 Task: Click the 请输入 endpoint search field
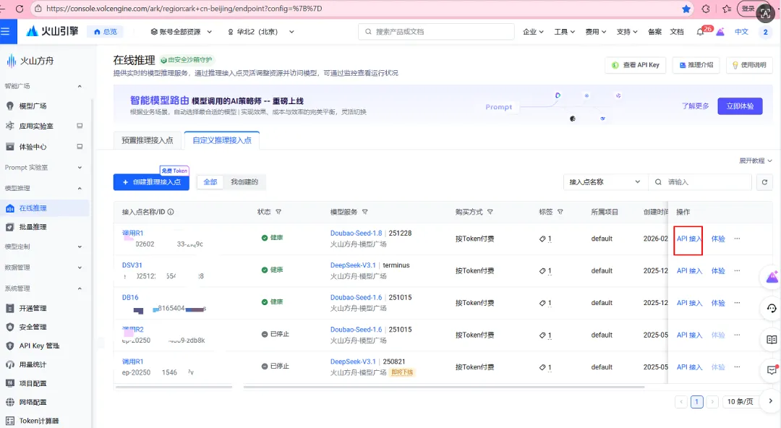700,182
